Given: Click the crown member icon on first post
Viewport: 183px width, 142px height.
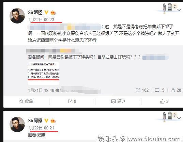Looking at the screenshot, I should 53,13.
